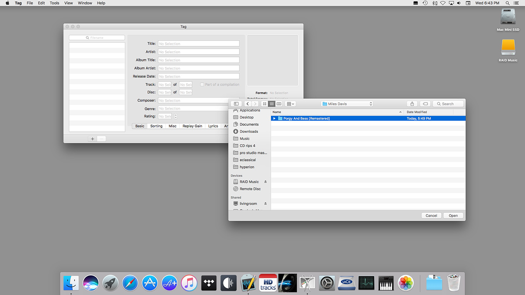
Task: Toggle sidebar visibility in the open dialog
Action: [x=236, y=104]
